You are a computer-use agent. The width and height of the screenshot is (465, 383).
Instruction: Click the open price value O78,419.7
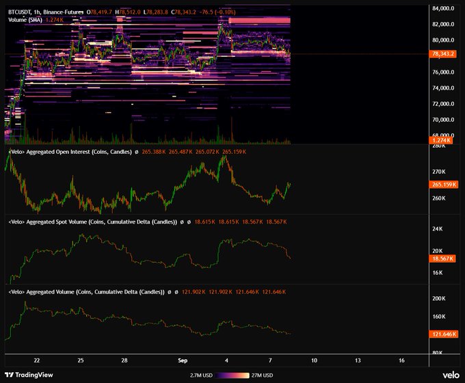pos(99,12)
